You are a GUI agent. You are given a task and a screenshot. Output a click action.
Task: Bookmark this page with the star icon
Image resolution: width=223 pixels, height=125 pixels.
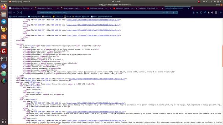[x=177, y=12]
